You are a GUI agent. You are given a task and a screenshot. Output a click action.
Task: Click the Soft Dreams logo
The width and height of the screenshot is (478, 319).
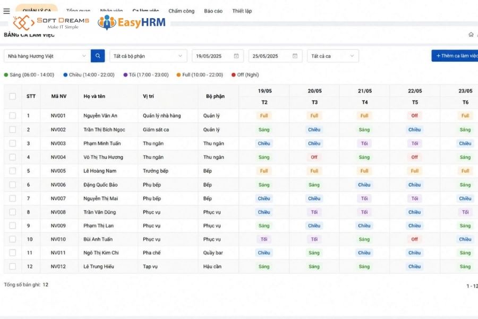coord(51,23)
